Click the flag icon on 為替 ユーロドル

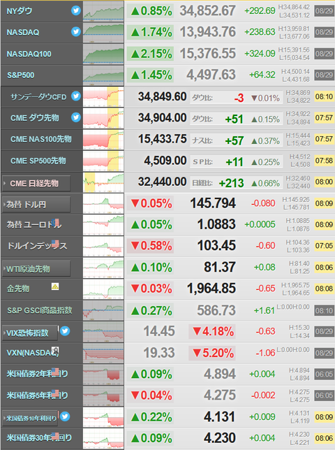[x=56, y=222]
